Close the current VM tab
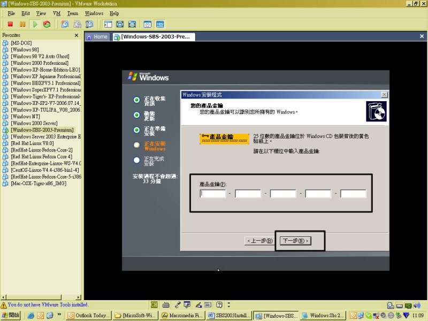This screenshot has width=428, height=321. [422, 36]
